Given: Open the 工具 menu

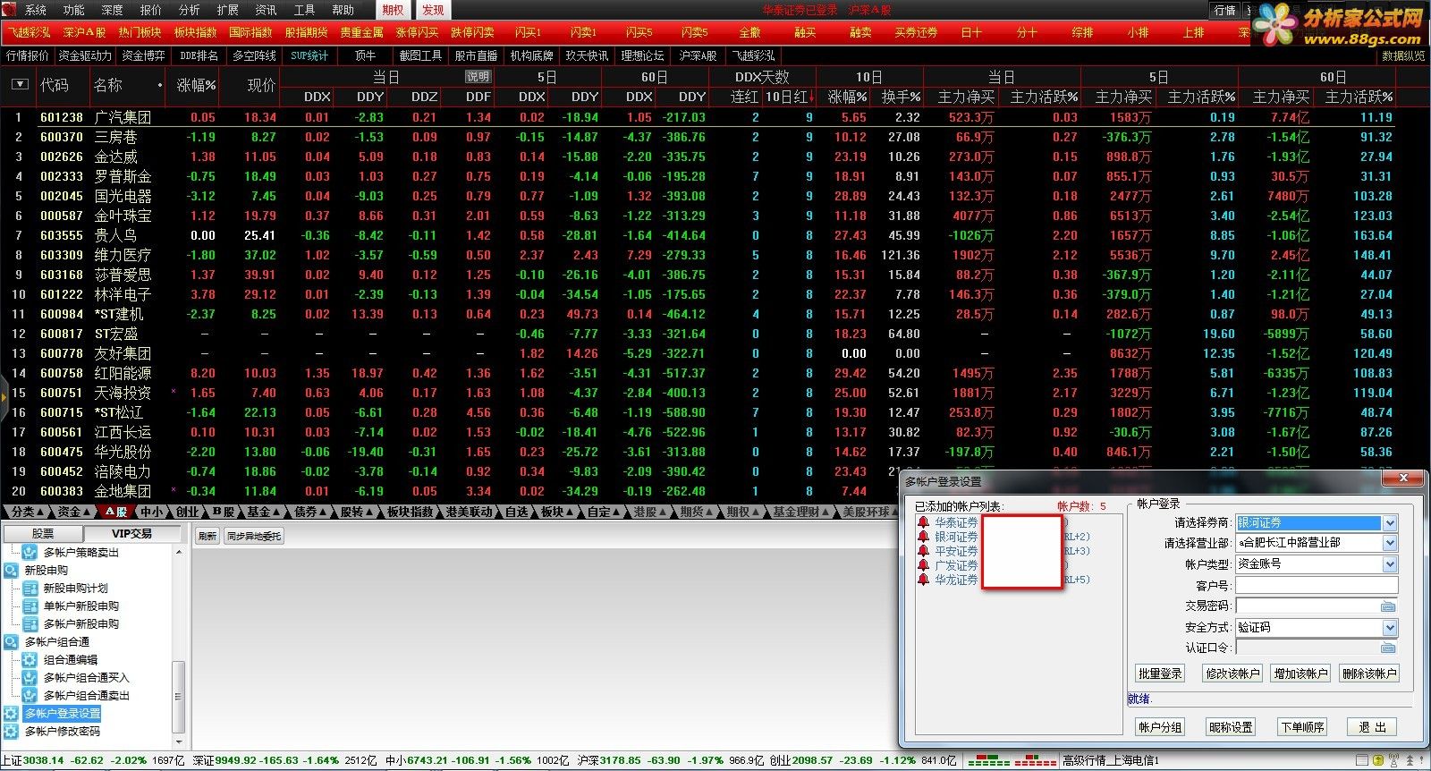Looking at the screenshot, I should click(x=305, y=10).
